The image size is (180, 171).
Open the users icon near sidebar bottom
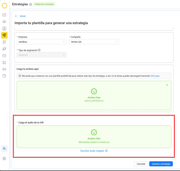click(4, 149)
